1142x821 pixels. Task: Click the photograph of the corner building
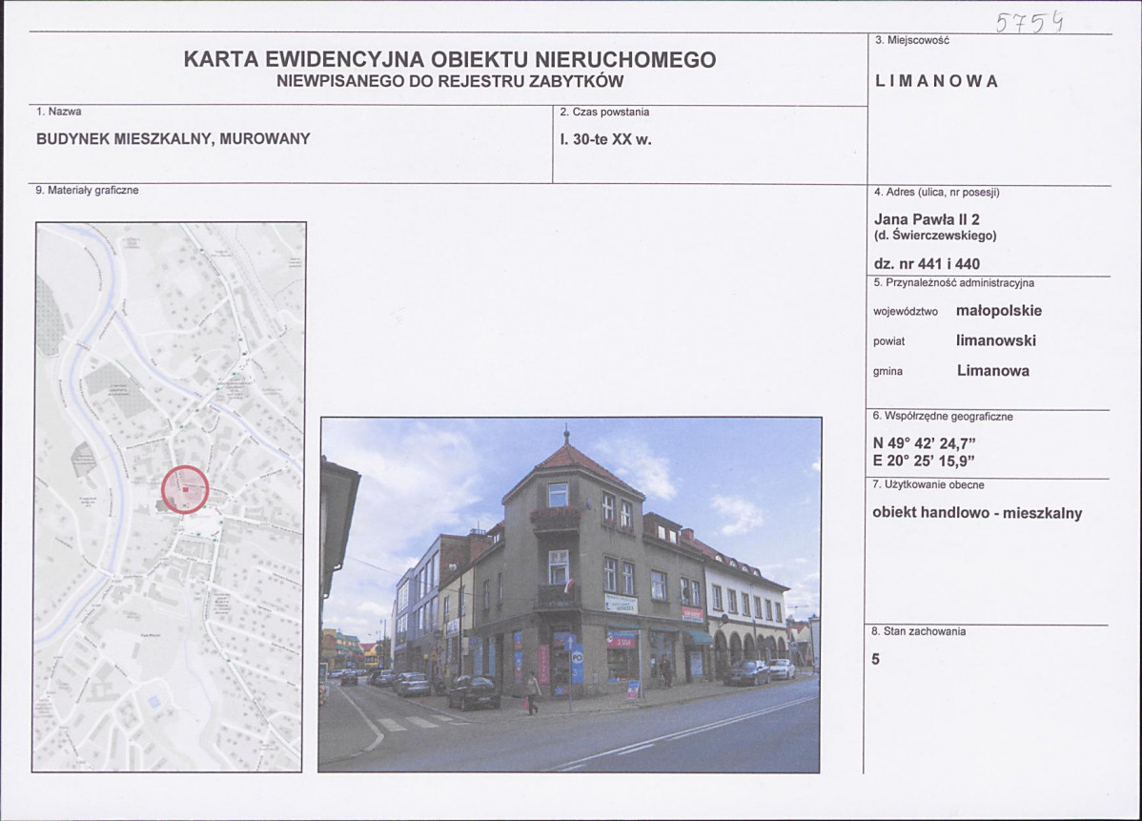(570, 594)
